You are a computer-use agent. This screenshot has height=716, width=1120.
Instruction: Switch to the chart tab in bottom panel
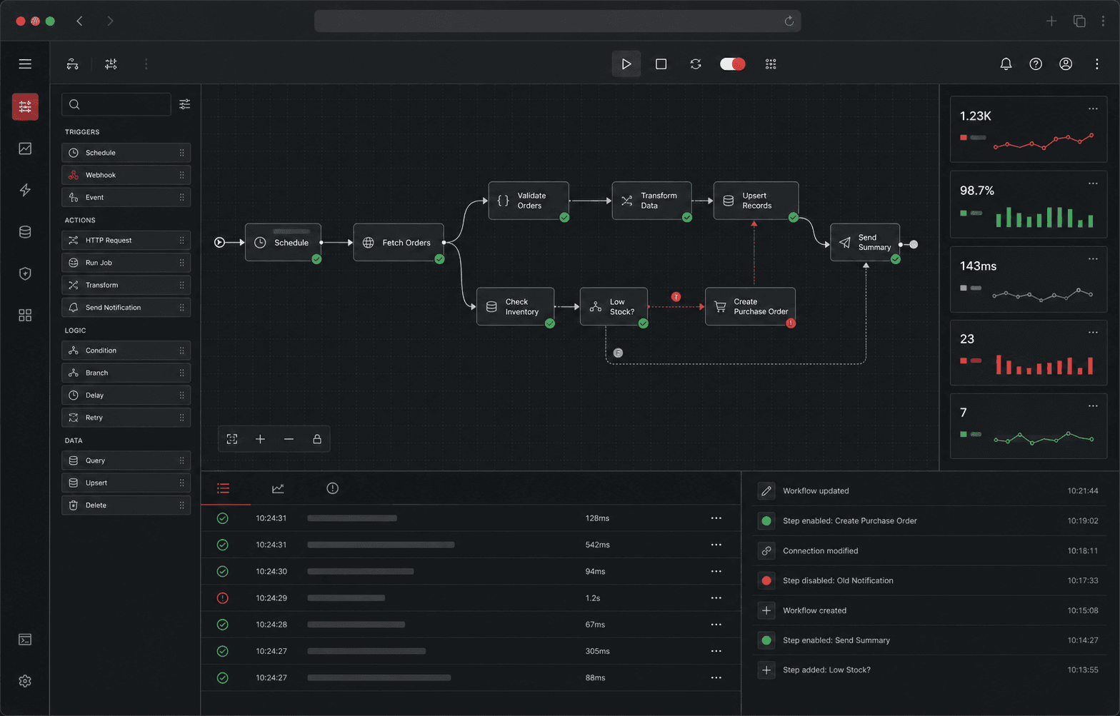(278, 488)
